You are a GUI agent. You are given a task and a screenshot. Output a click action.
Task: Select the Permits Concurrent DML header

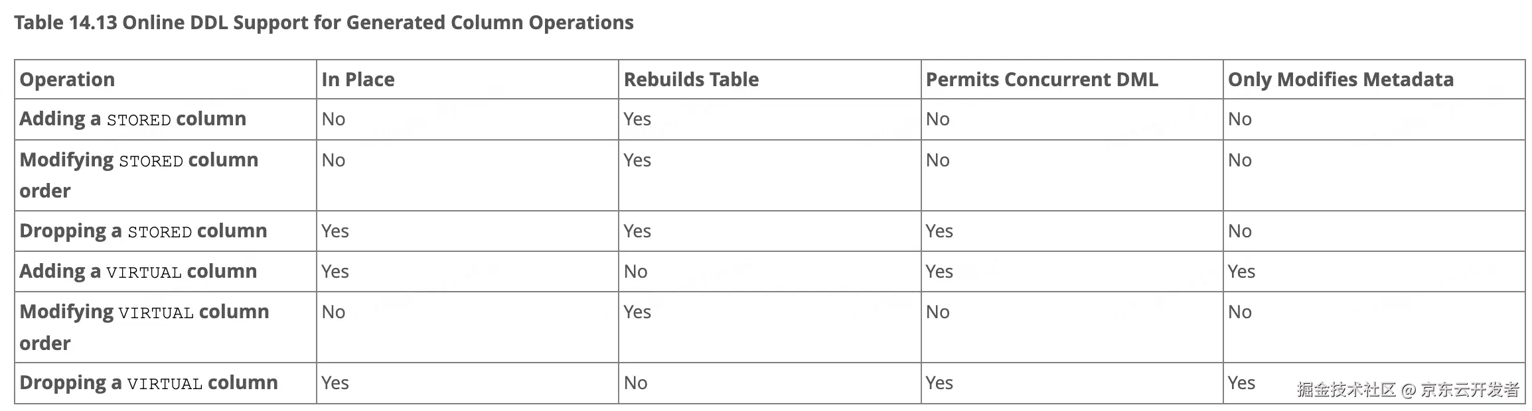tap(1041, 80)
